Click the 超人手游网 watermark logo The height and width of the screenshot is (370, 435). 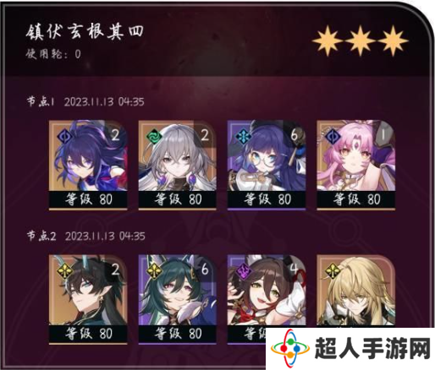pyautogui.click(x=350, y=349)
